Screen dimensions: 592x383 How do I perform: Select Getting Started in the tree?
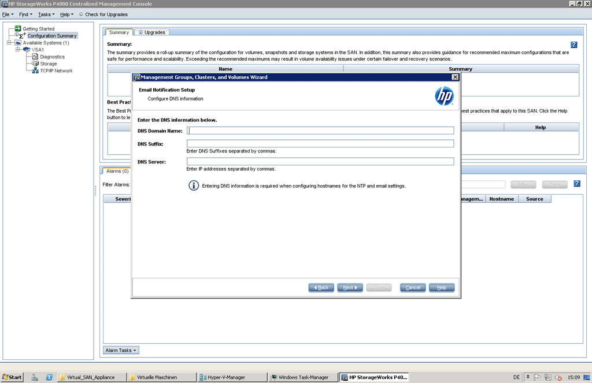[39, 29]
